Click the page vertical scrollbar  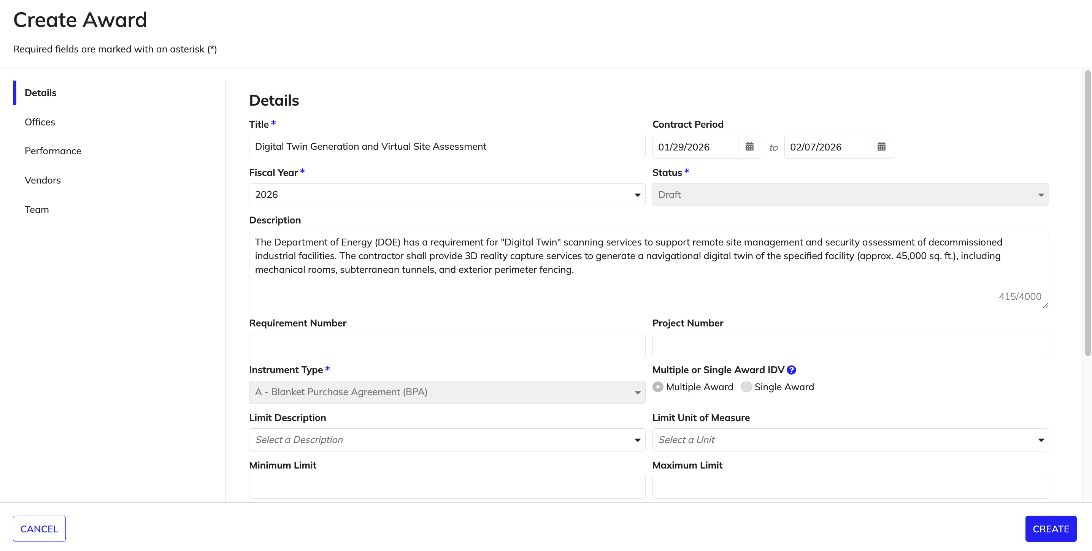1087,213
